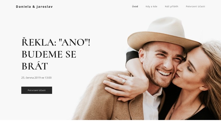Viewport: 221px width, 126px height.
Task: Open the Náš příběh menu item
Action: coord(171,7)
